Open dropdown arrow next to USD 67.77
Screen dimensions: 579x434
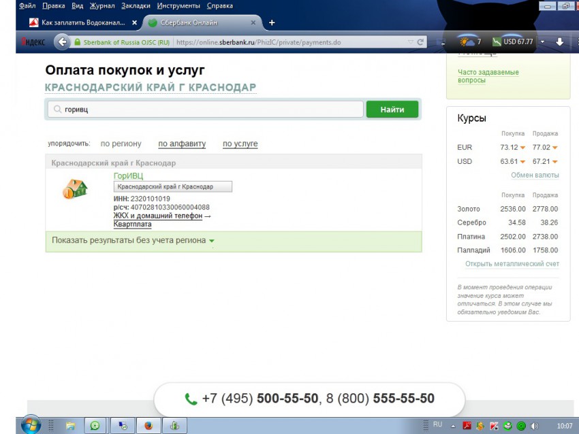[x=542, y=41]
